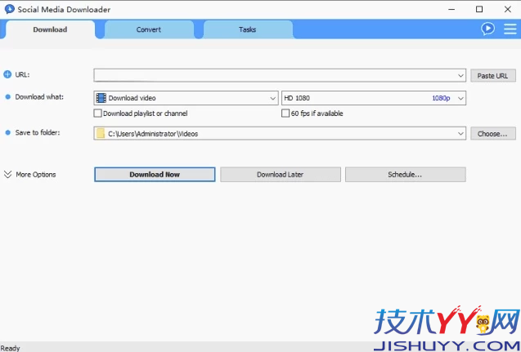Screen dimensions: 521x352
Task: Click the Schedule... button
Action: click(x=406, y=175)
